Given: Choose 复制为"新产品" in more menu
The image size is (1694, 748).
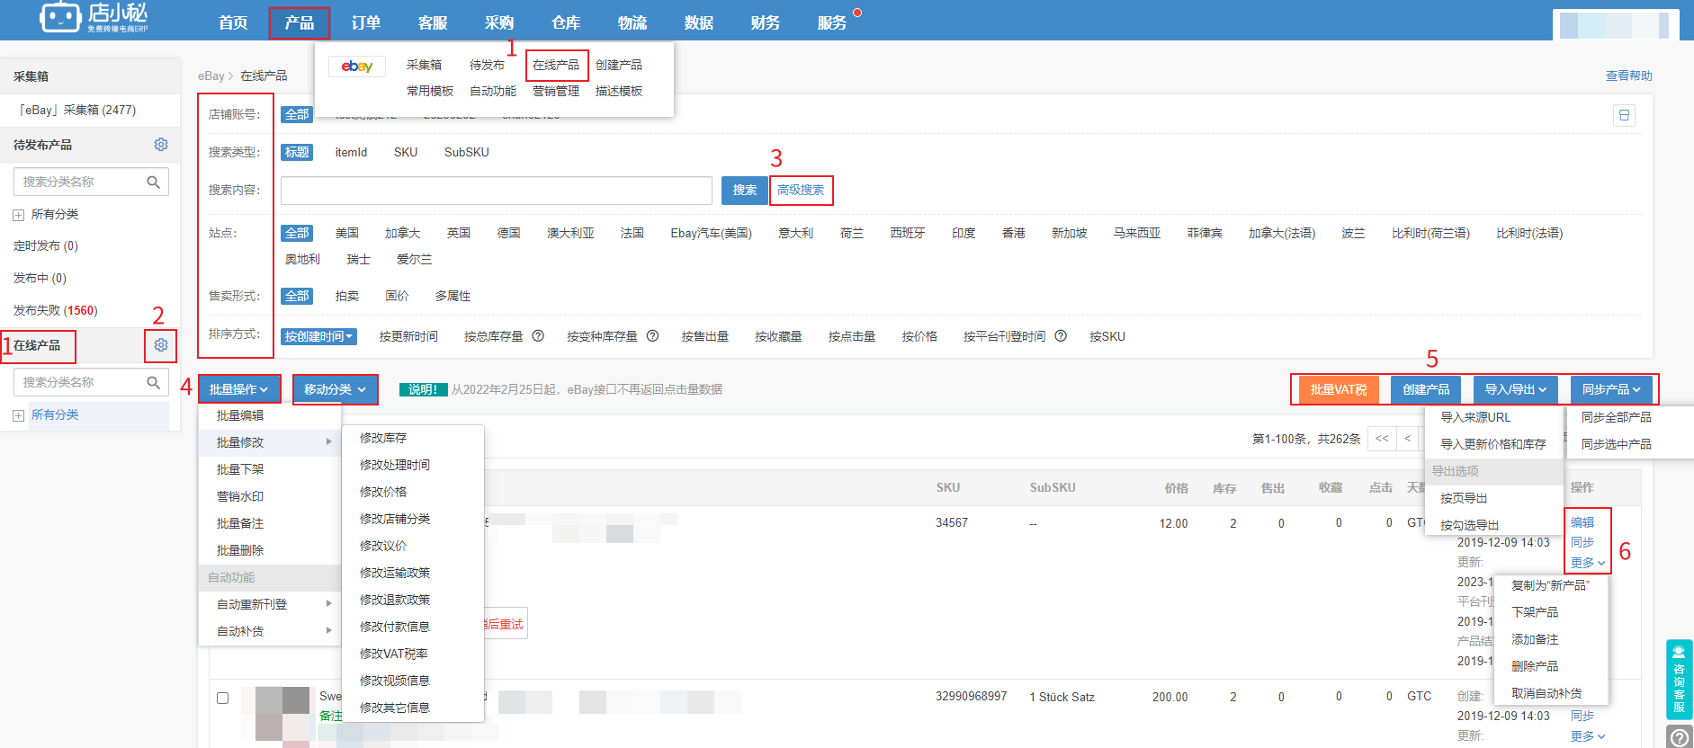Looking at the screenshot, I should pos(1551,585).
